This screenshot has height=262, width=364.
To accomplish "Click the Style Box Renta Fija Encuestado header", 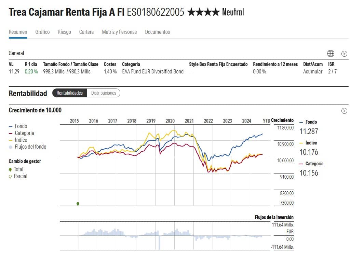I will coord(218,64).
